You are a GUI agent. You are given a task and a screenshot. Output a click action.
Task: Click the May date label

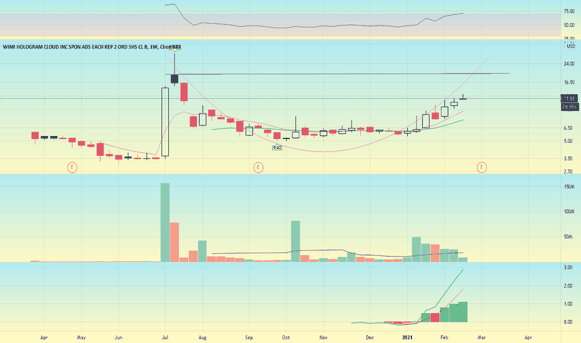pos(81,337)
